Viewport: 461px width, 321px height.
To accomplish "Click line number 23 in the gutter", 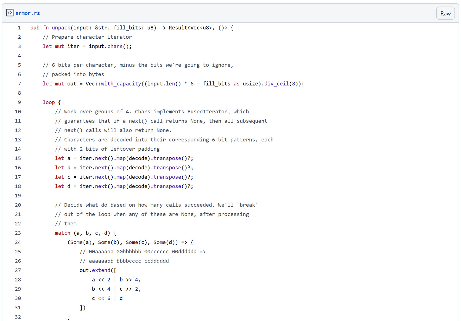I will (18, 233).
